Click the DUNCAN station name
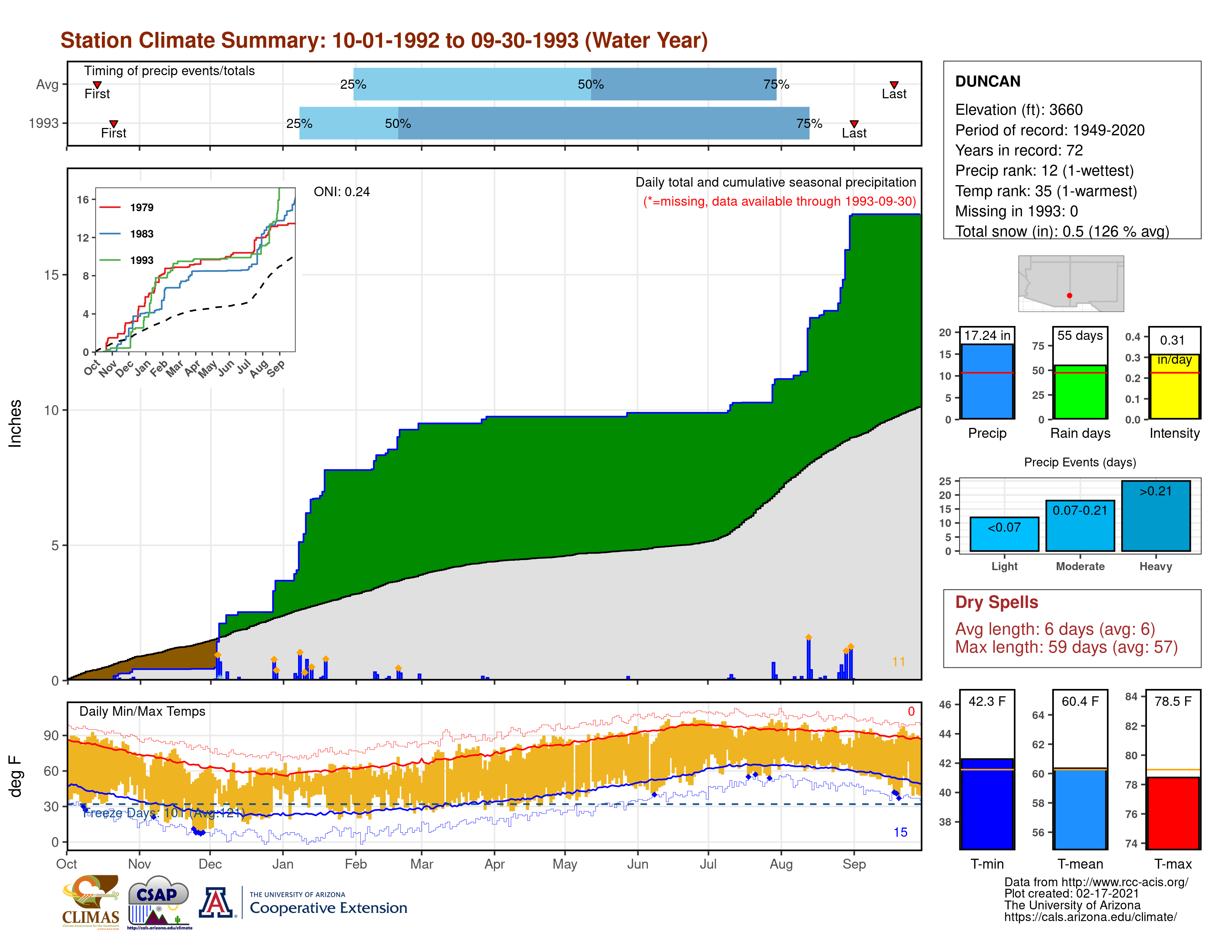 coord(987,81)
